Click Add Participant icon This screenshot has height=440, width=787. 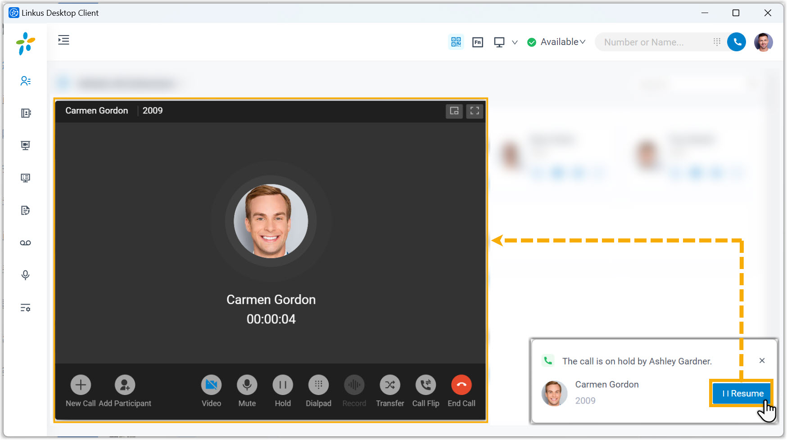click(x=125, y=385)
